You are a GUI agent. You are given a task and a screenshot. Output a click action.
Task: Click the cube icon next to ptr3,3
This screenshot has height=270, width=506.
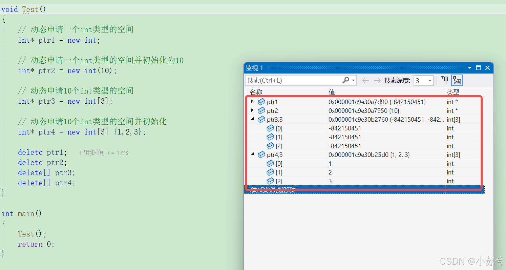click(261, 119)
